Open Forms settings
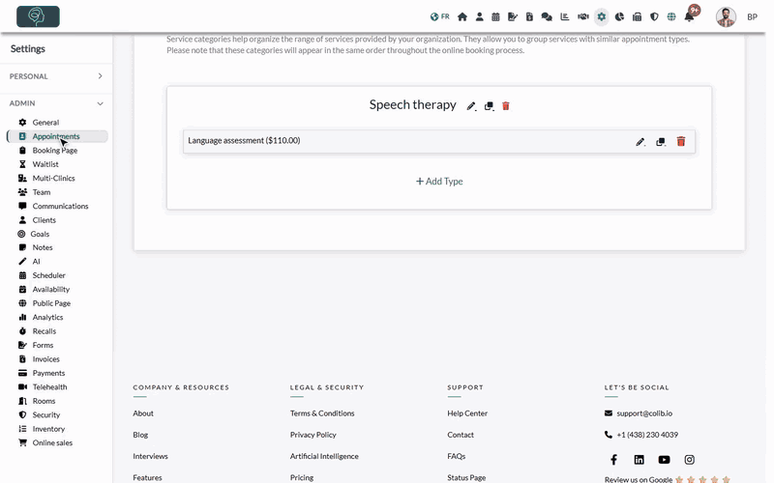Screen dimensions: 774x483 (43, 345)
